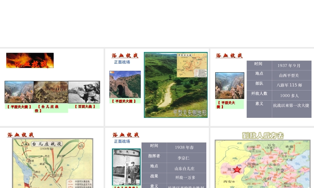314x188 pixels.
Task: Click the 到敌人后方去 slide title
Action: click(x=263, y=136)
